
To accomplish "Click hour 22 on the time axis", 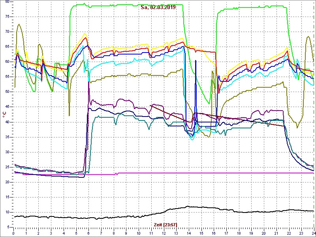I will tap(289, 232).
